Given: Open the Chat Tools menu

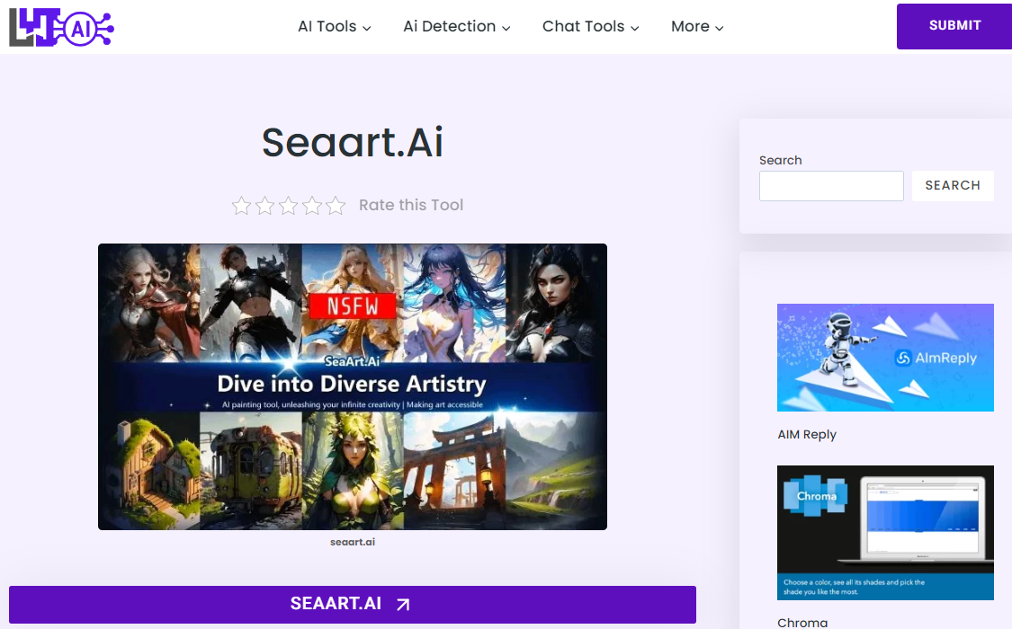Looking at the screenshot, I should click(x=589, y=26).
